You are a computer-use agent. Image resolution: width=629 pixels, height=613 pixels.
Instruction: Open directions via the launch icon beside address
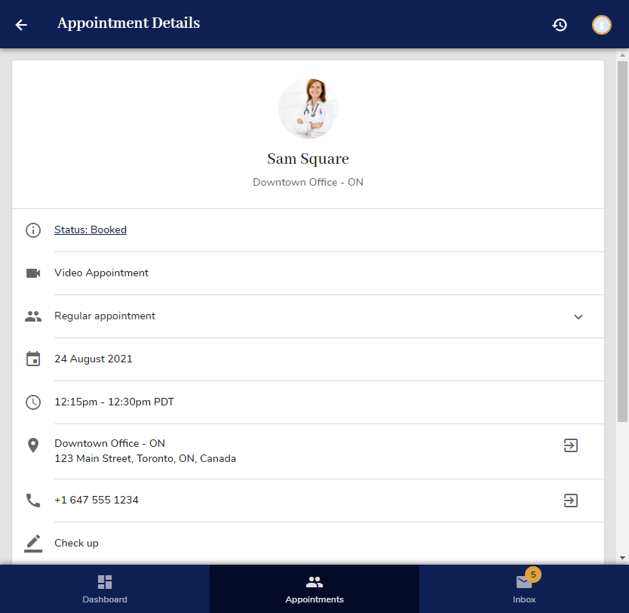pyautogui.click(x=571, y=445)
